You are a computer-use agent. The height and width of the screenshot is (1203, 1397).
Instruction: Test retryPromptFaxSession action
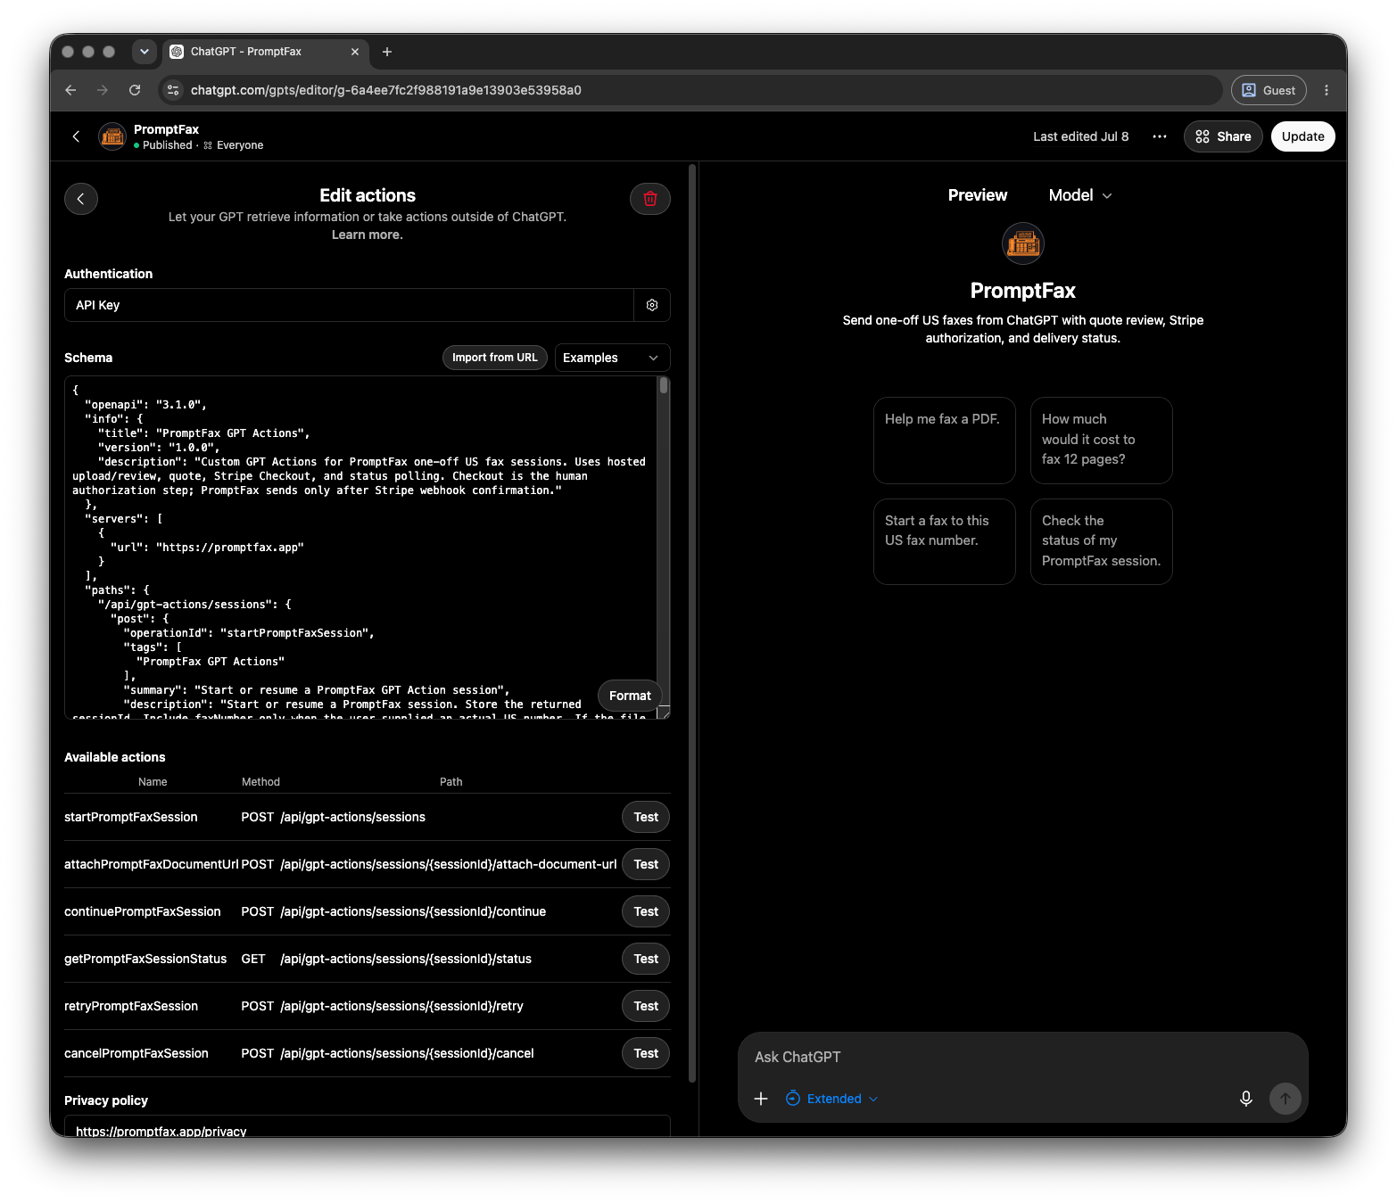point(646,1006)
